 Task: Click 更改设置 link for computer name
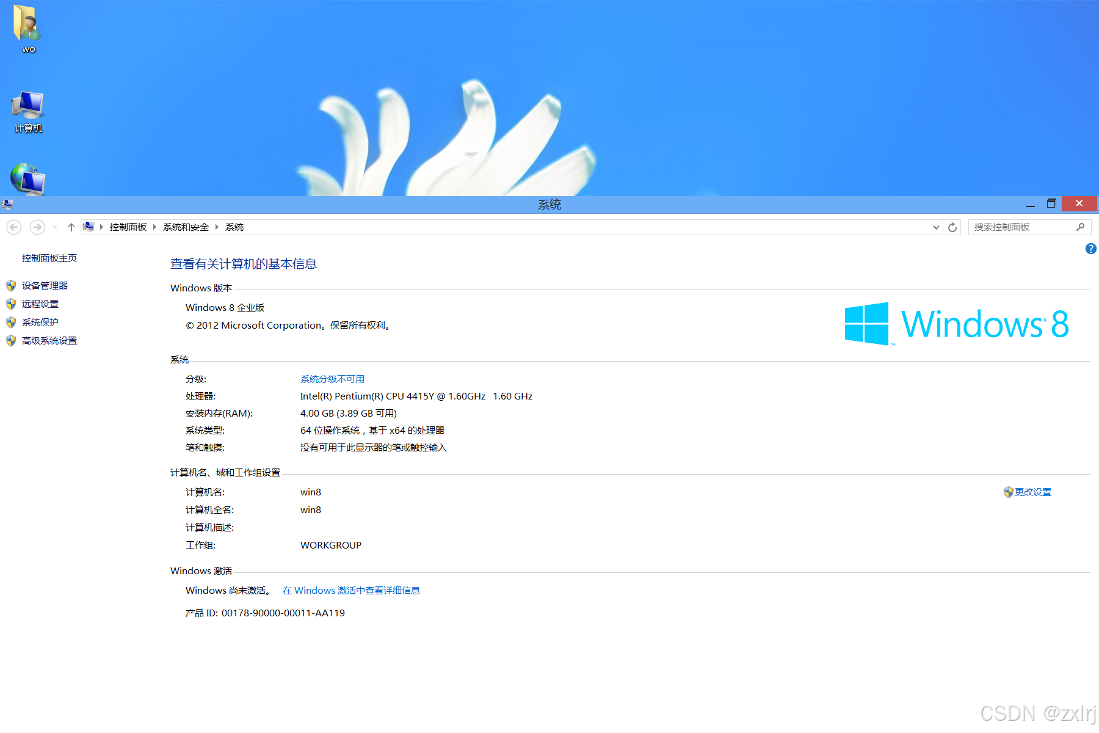(x=1033, y=492)
